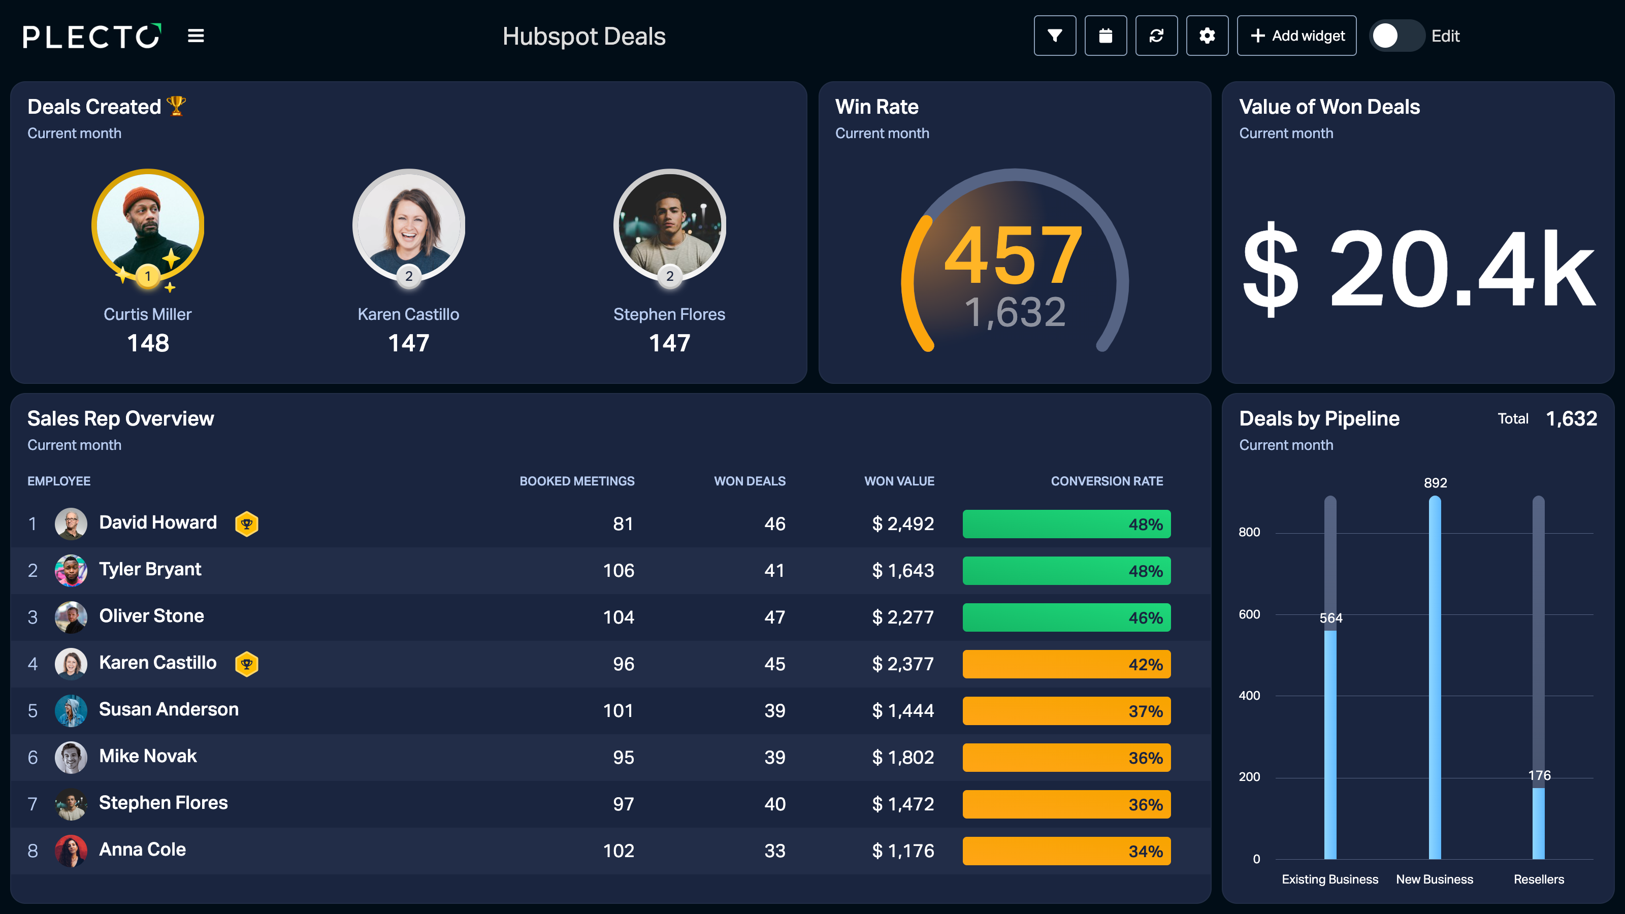Click Karen Castillo's trophy badge in the table
This screenshot has width=1625, height=914.
[x=247, y=664]
